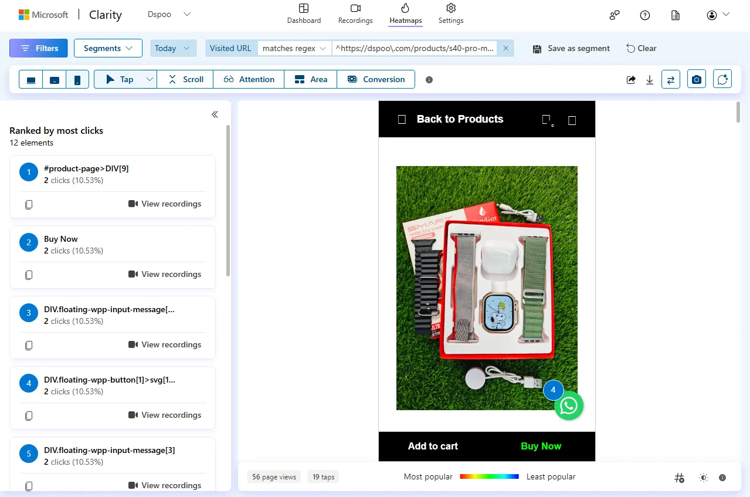Toggle the click rank number overlay
The image size is (750, 497).
click(679, 478)
